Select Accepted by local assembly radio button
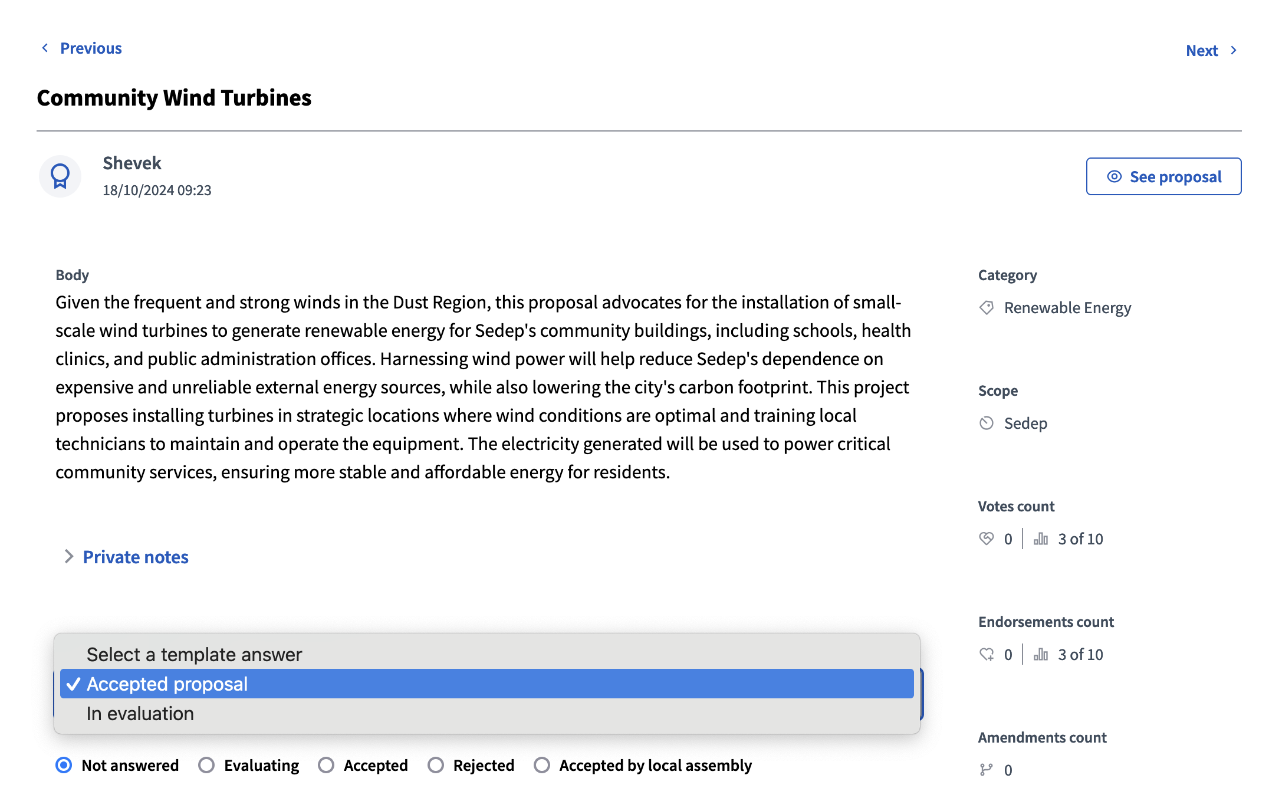Image resolution: width=1269 pixels, height=788 pixels. click(x=542, y=765)
